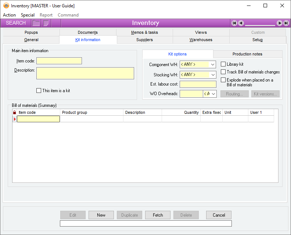Viewport: 291px width, 235px height.
Task: Click the note page icon in toolbar
Action: [46, 23]
